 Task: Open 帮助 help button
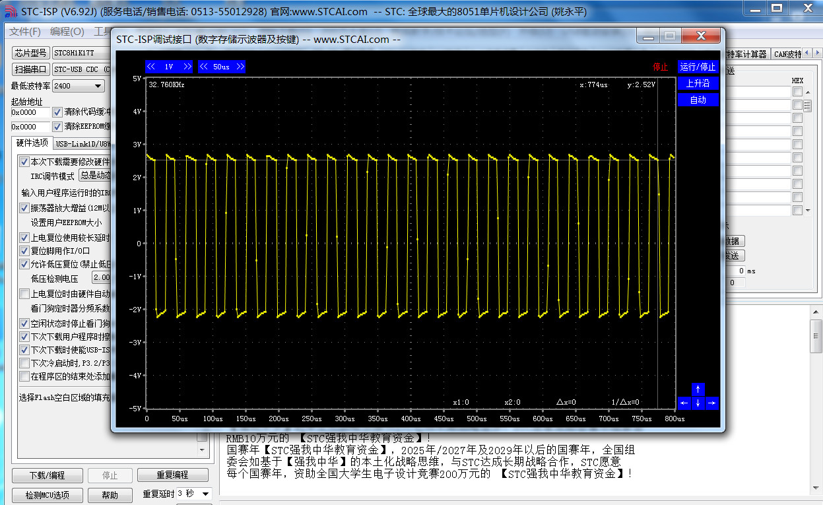[x=110, y=495]
